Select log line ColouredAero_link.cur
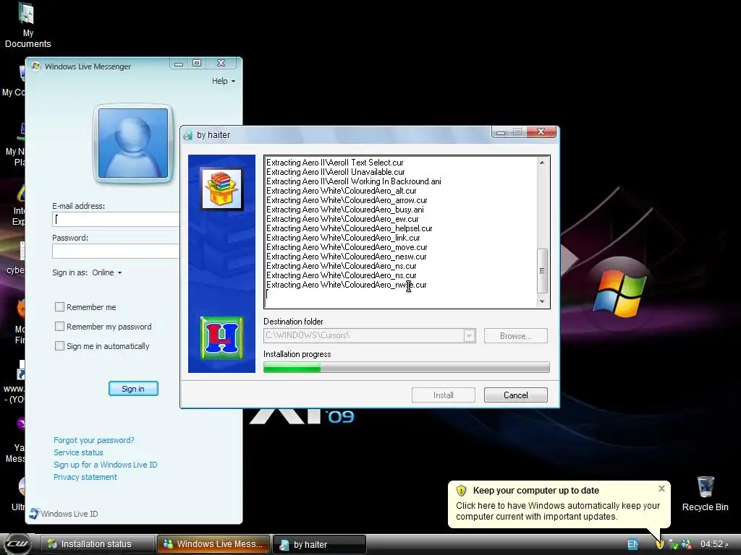 tap(343, 238)
